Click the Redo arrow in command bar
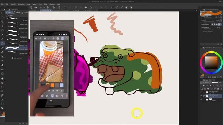 click(x=70, y=7)
